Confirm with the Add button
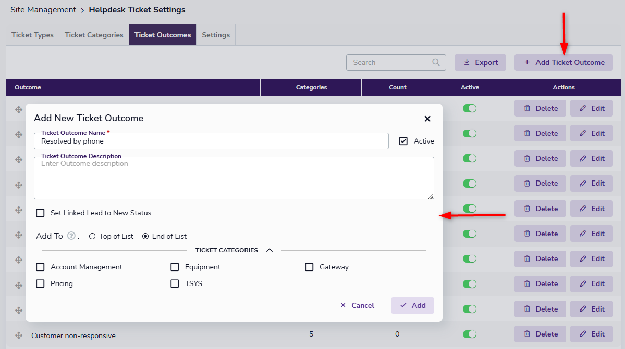 pos(412,305)
